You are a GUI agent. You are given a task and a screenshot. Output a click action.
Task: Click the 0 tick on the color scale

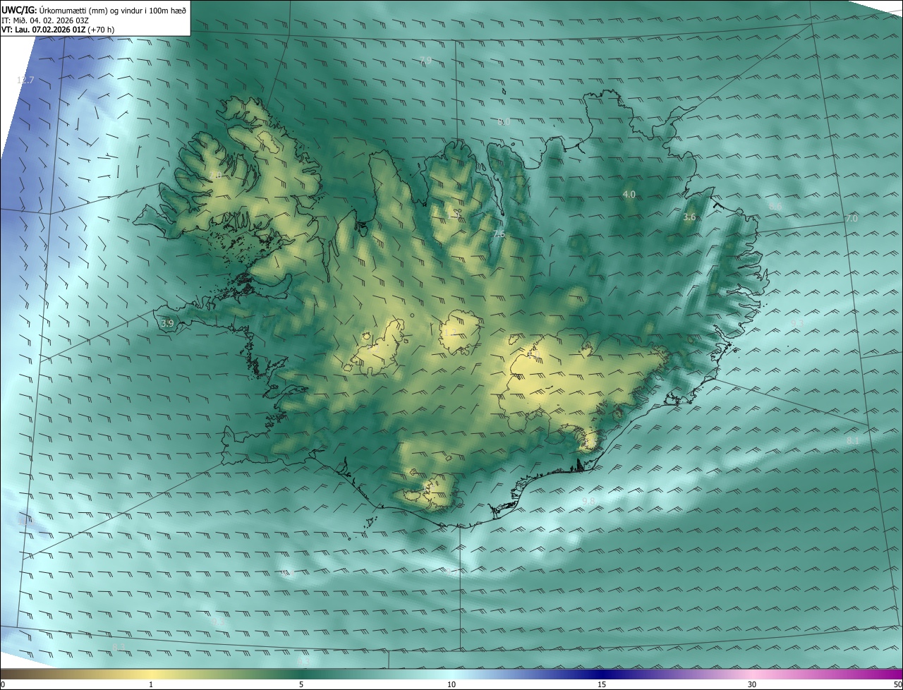[x=3, y=684]
